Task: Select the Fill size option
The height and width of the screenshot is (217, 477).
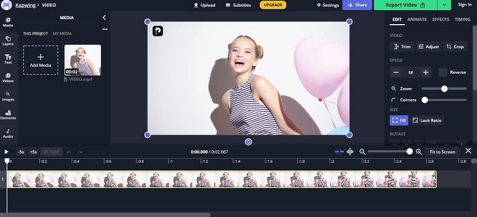Action: (399, 121)
